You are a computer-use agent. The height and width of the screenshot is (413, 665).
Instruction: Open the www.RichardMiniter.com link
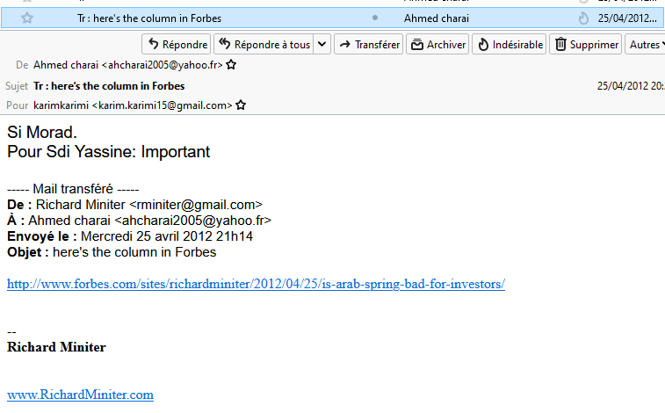[x=80, y=395]
